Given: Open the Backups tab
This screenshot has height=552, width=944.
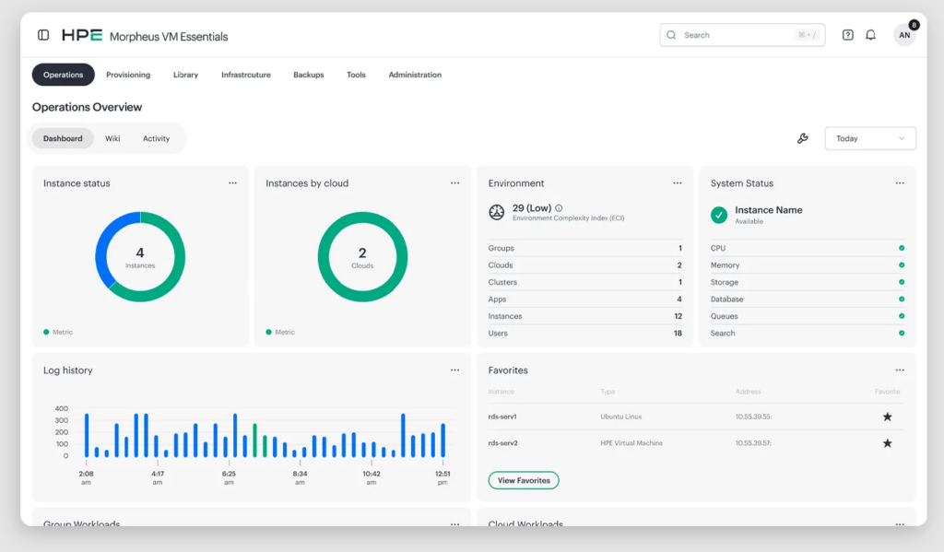Looking at the screenshot, I should pos(309,75).
